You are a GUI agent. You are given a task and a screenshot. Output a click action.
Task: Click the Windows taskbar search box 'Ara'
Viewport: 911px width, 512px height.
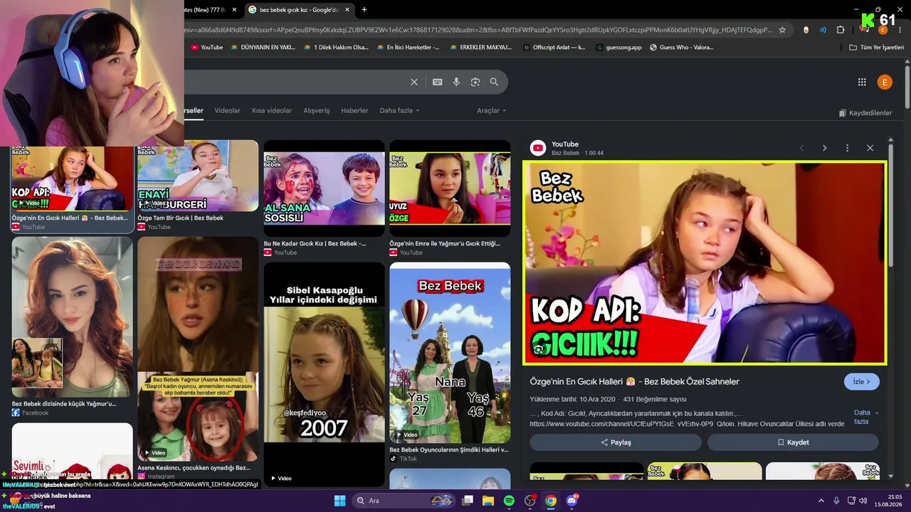(x=404, y=501)
